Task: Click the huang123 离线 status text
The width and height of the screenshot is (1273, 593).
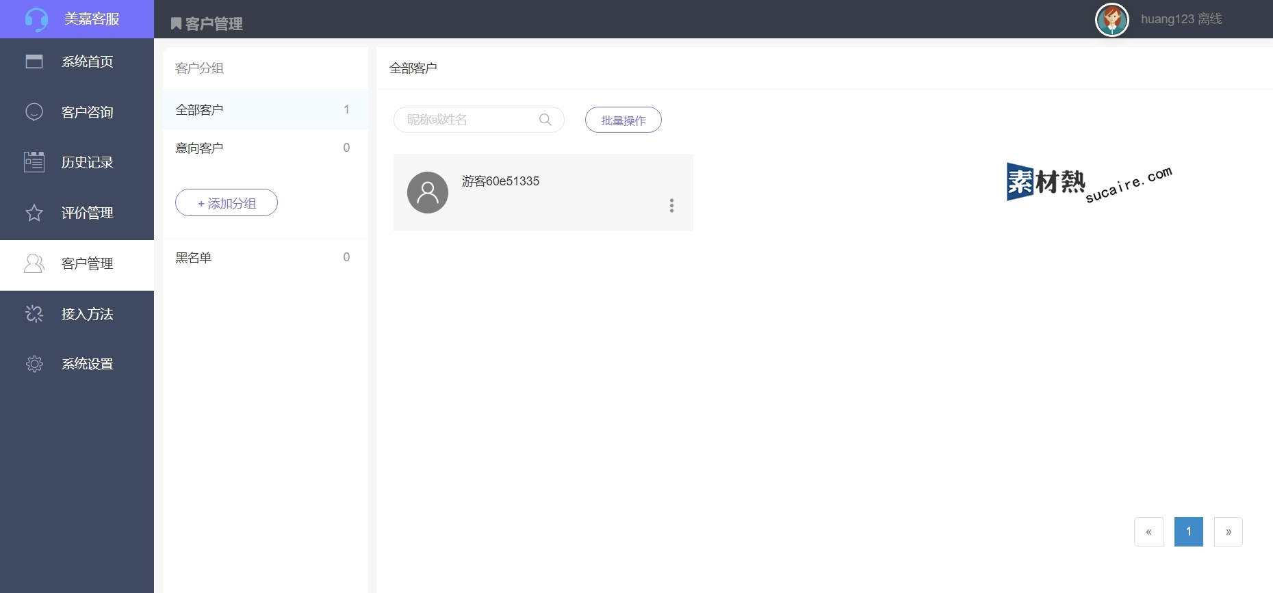Action: click(1181, 19)
